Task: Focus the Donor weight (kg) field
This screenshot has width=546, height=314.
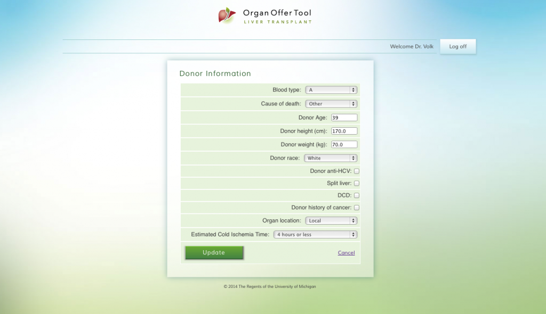Action: click(344, 145)
